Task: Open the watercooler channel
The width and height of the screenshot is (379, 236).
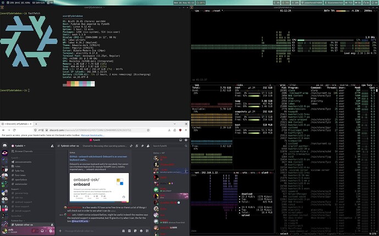Action: tap(21, 184)
